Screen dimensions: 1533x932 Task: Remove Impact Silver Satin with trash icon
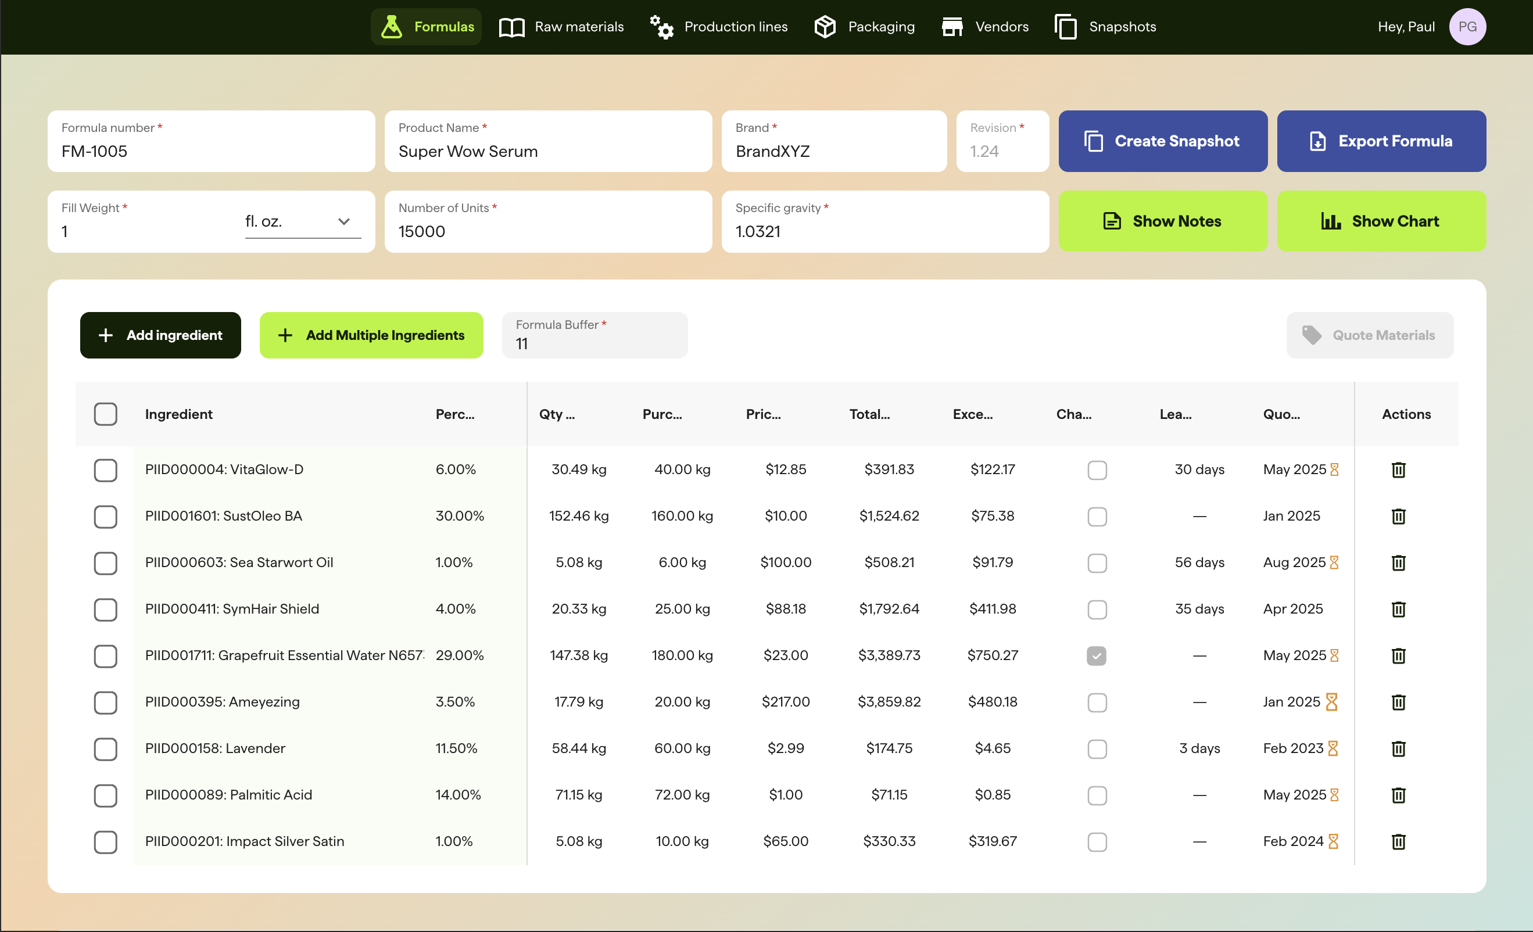1398,841
